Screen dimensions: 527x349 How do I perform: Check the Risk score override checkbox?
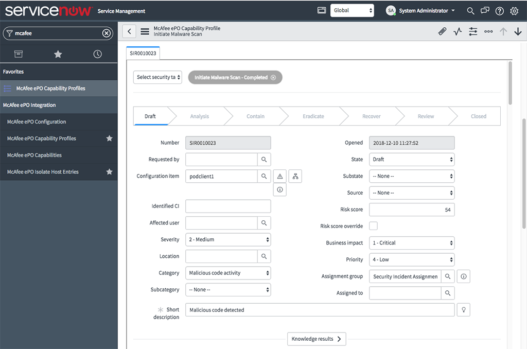373,226
